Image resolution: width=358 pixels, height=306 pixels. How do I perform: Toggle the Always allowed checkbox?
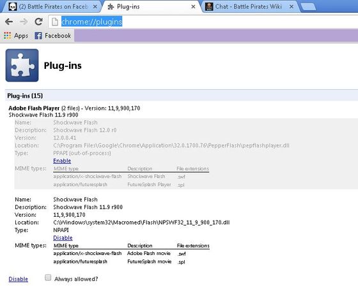48,277
